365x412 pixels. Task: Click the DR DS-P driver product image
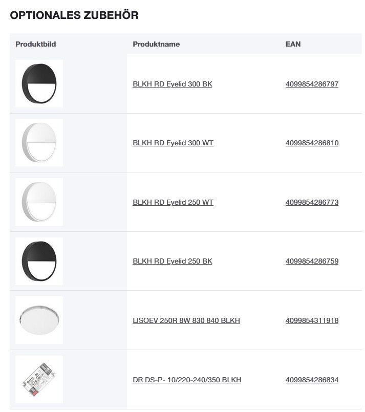pos(39,379)
